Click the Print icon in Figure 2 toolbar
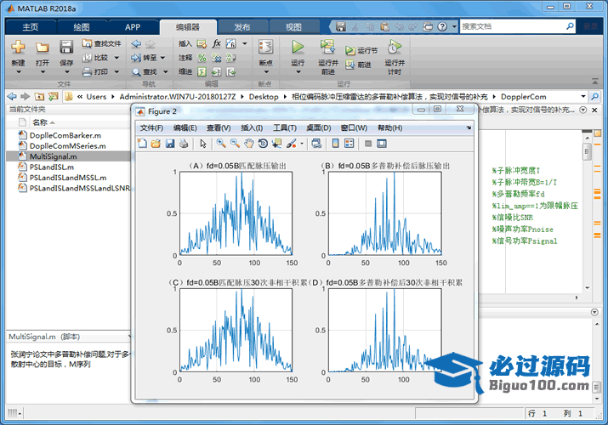 (x=183, y=144)
